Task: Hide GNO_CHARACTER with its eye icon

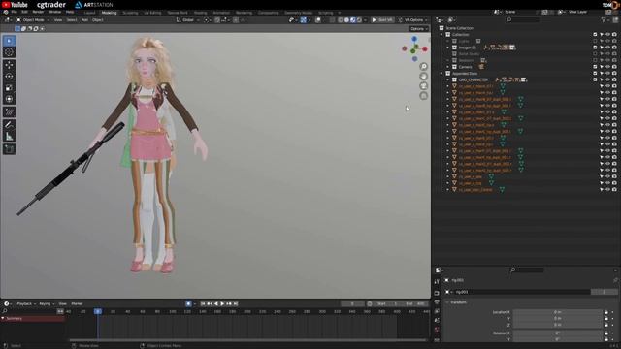Action: 608,79
